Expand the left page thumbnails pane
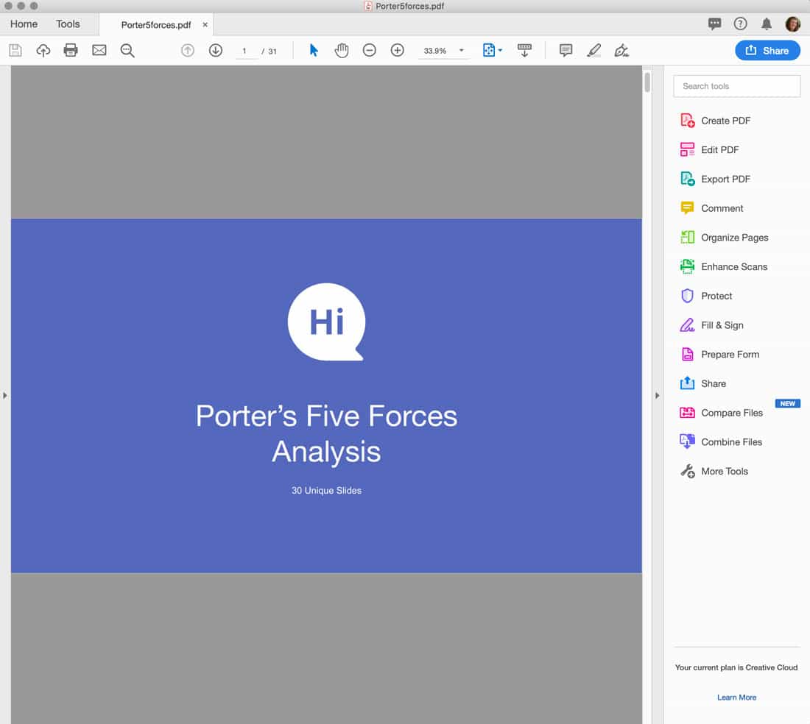The image size is (810, 724). pyautogui.click(x=5, y=395)
